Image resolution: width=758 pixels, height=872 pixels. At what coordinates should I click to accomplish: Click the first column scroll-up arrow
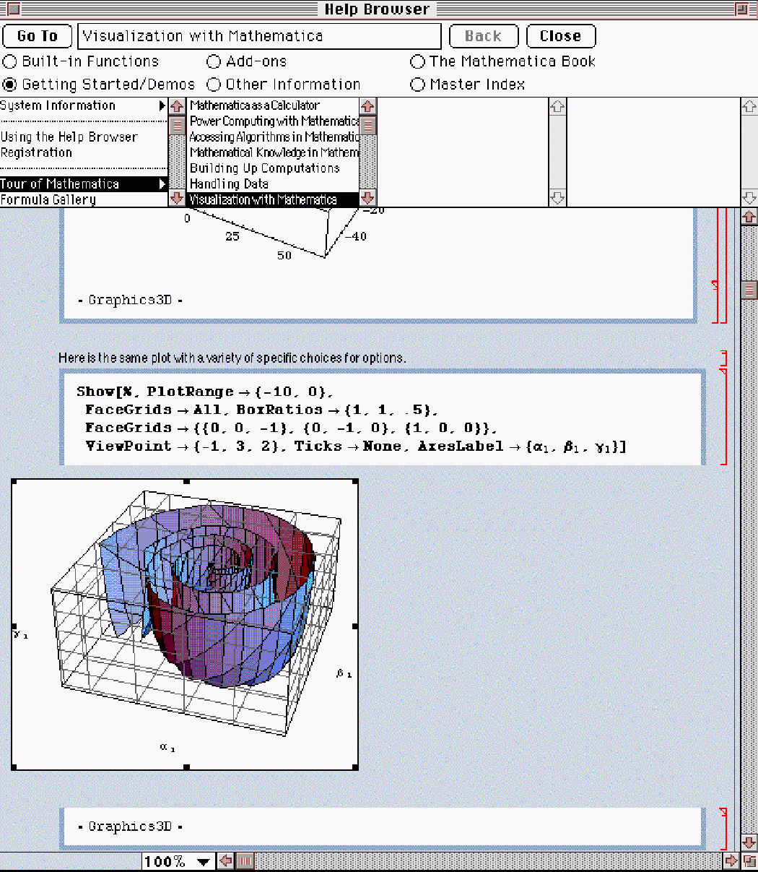click(x=177, y=106)
